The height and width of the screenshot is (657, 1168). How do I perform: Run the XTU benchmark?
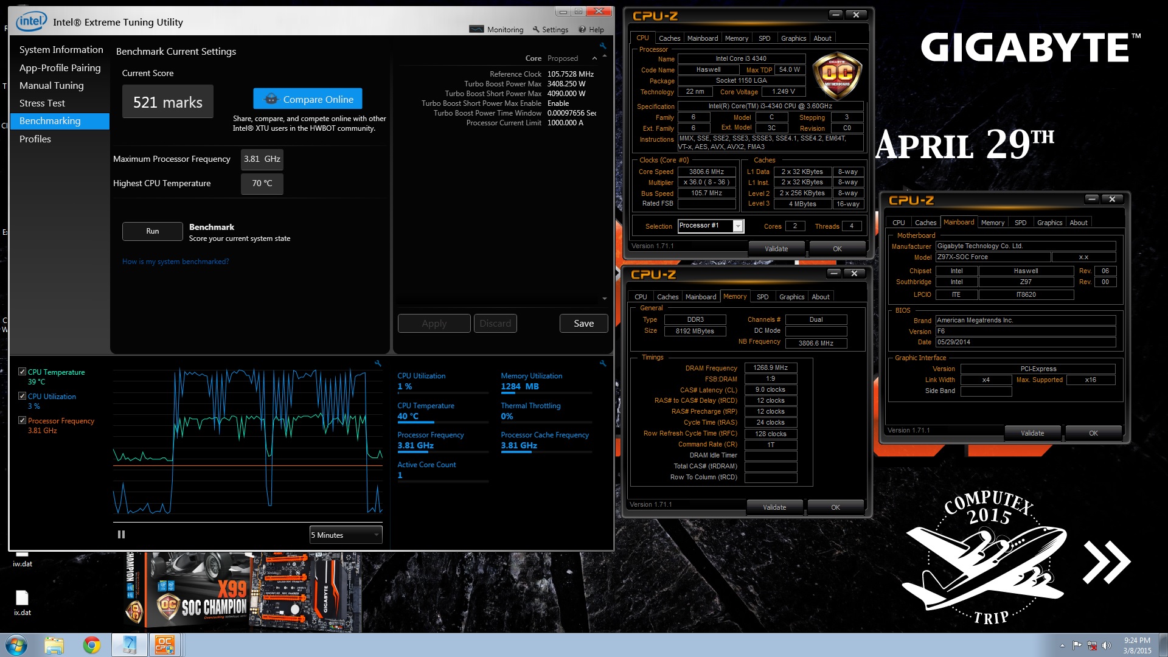point(152,231)
